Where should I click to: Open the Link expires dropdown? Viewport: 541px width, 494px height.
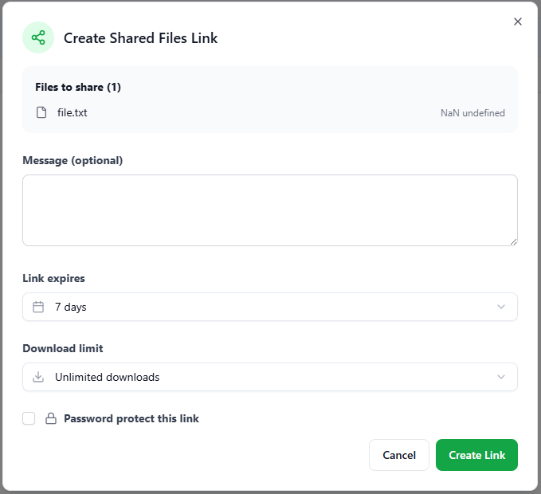point(269,307)
